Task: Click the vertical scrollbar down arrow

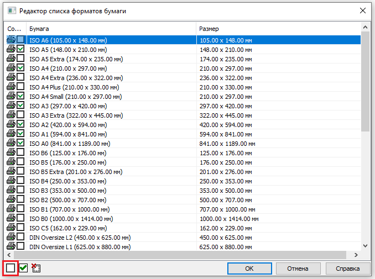Action: (365, 246)
